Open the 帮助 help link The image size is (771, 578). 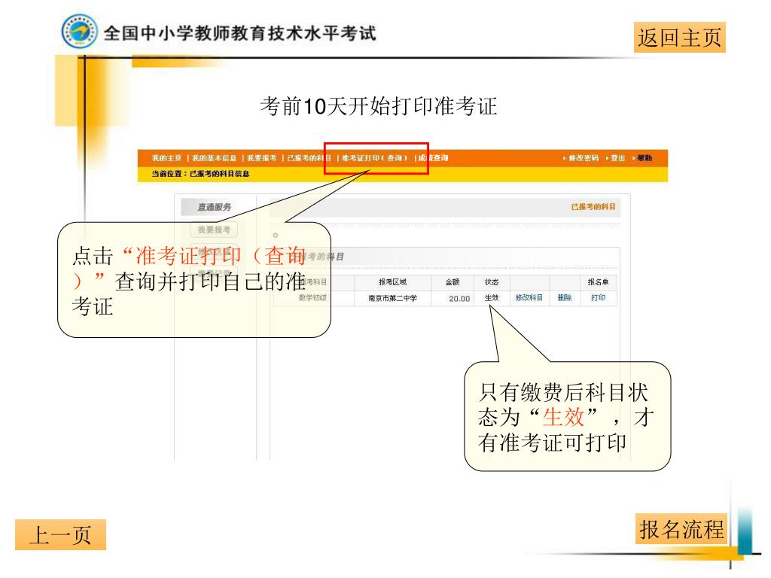pyautogui.click(x=645, y=158)
